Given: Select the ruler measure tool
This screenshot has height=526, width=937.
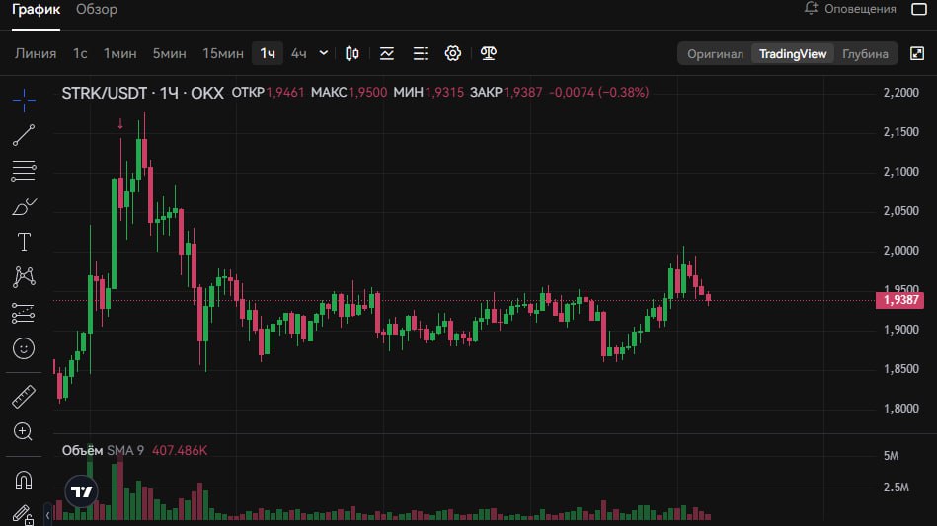Looking at the screenshot, I should coord(24,397).
